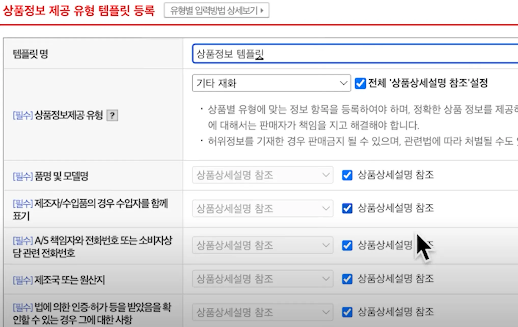Image resolution: width=518 pixels, height=327 pixels.
Task: Click the chevron arrow of 기타 재화 combo box
Action: point(343,83)
